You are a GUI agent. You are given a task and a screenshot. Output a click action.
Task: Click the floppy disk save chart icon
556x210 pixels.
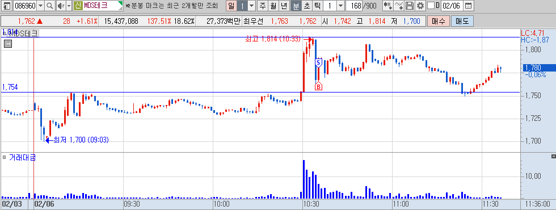pos(410,6)
